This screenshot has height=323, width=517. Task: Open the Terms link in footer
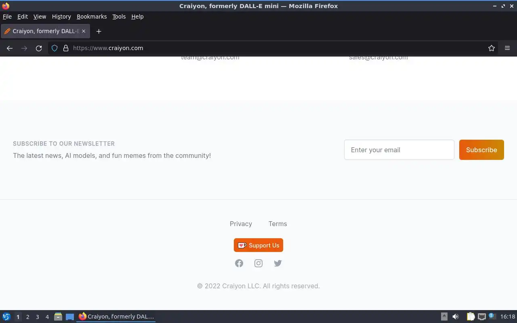(278, 224)
